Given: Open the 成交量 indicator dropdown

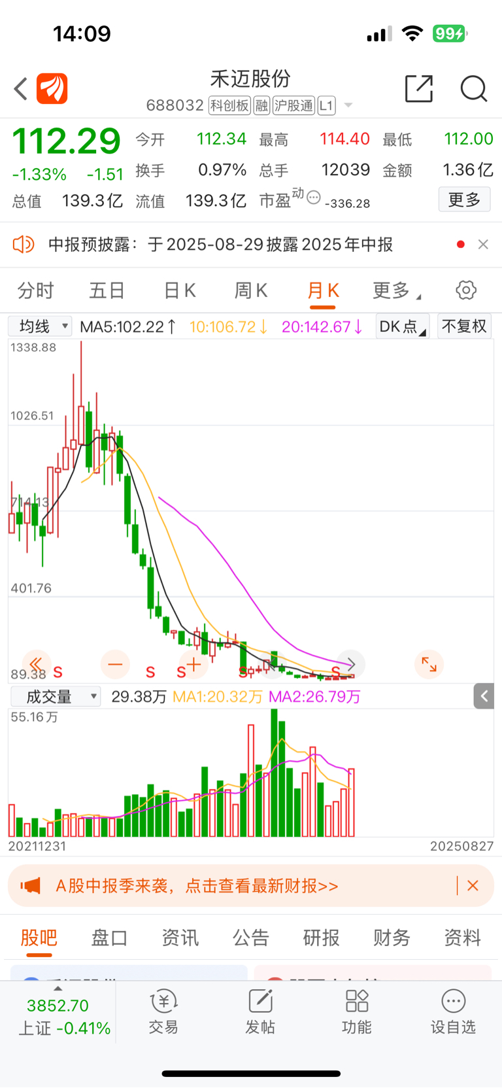Looking at the screenshot, I should coord(56,696).
